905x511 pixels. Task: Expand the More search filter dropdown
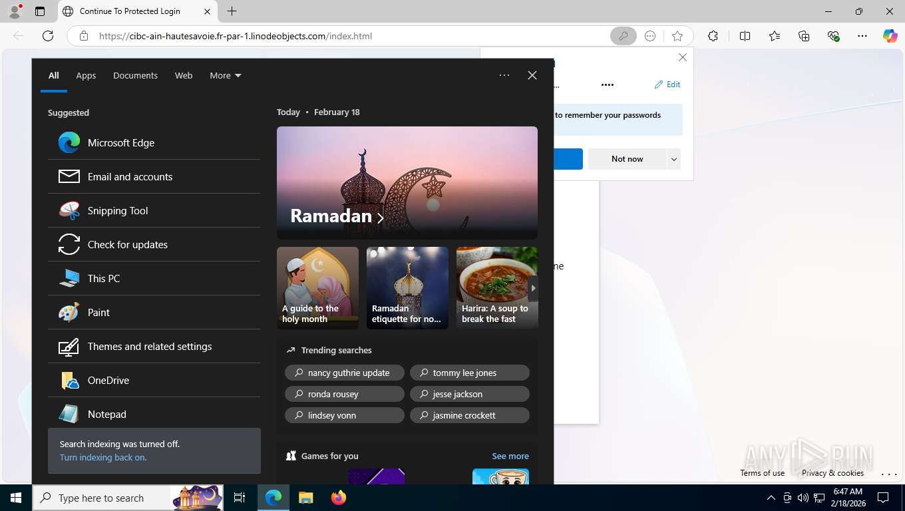pyautogui.click(x=226, y=75)
